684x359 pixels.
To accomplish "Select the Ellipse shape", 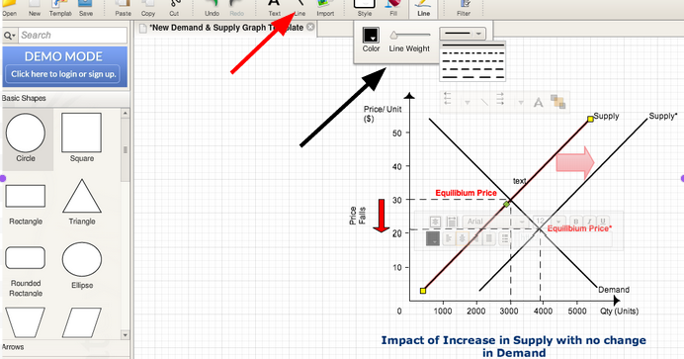I will (82, 265).
